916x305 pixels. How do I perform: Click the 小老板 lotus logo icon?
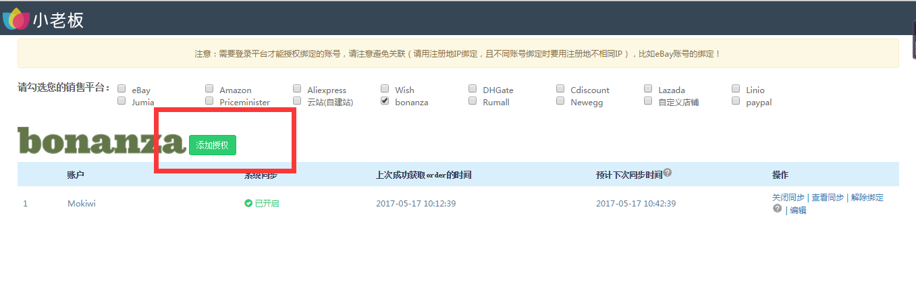click(x=16, y=19)
